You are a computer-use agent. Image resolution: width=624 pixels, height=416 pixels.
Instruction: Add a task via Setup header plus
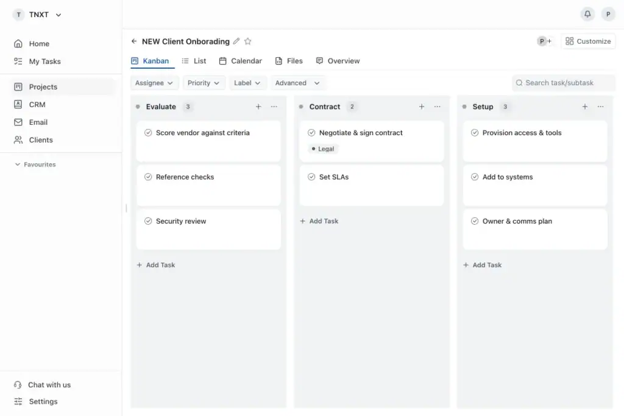point(584,107)
